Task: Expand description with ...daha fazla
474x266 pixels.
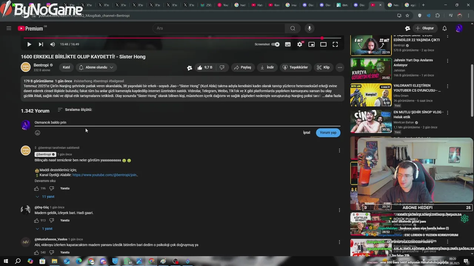Action: (331, 96)
